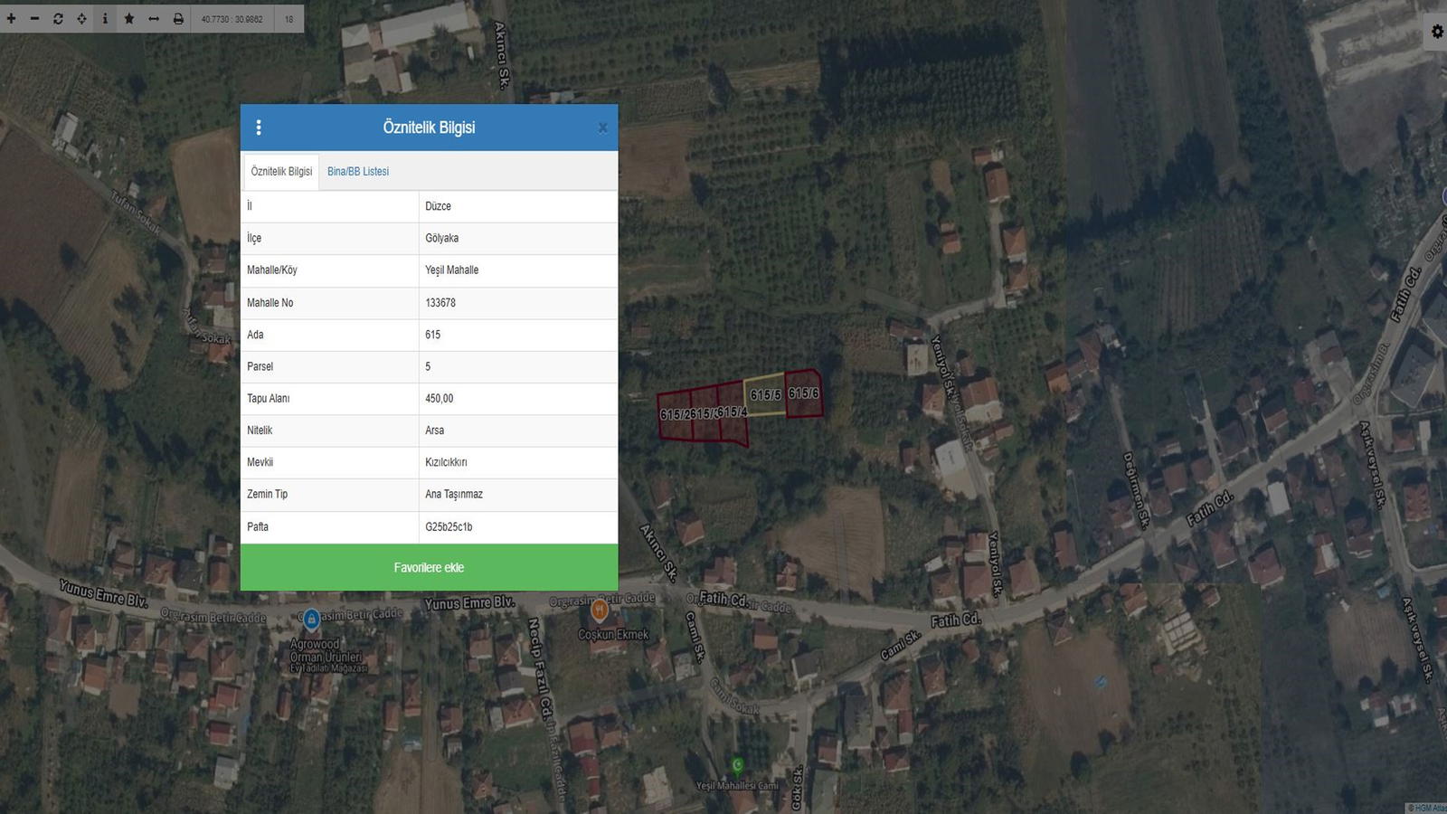Click the Favorilere ekle button
Viewport: 1447px width, 814px height.
[429, 567]
